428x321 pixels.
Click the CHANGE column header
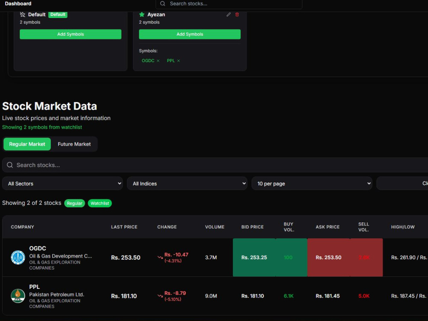click(x=167, y=227)
